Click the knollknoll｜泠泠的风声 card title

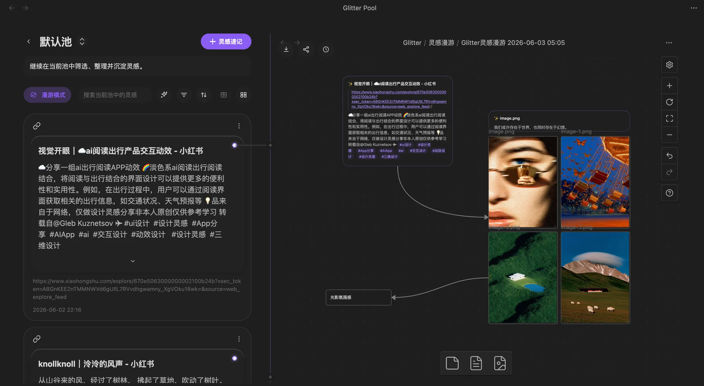click(x=96, y=364)
